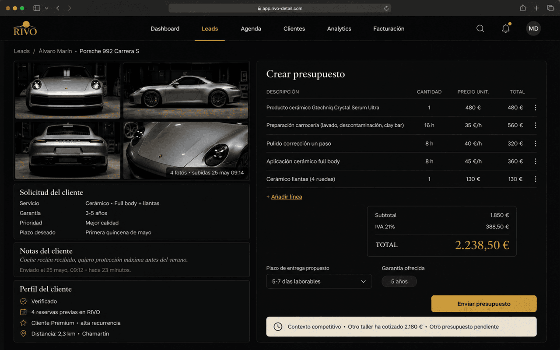Select the Leads tab
Viewport: 560px width, 350px height.
click(x=210, y=28)
